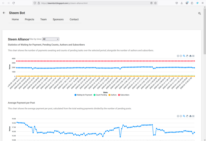Screen dimensions: 206x141
Task: Zoom out on Average Payment chart
Action: [181, 116]
